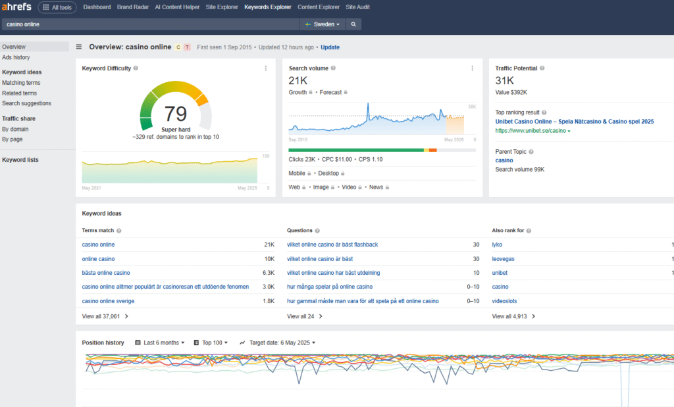The width and height of the screenshot is (674, 407).
Task: Select Related terms in sidebar
Action: [19, 93]
